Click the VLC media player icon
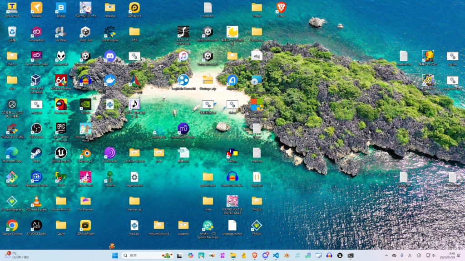This screenshot has height=261, width=465. pyautogui.click(x=36, y=203)
